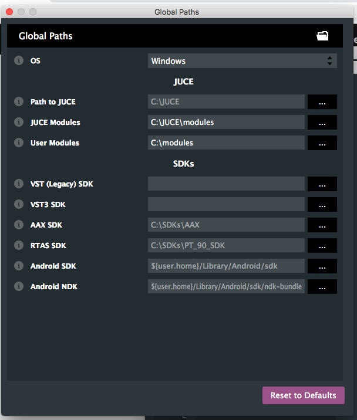
Task: View info for VST (Legacy) SDK
Action: click(x=19, y=184)
